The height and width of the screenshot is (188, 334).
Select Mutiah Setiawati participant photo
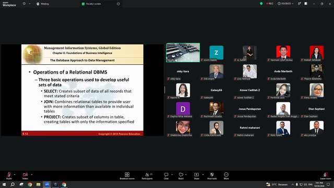(317, 53)
